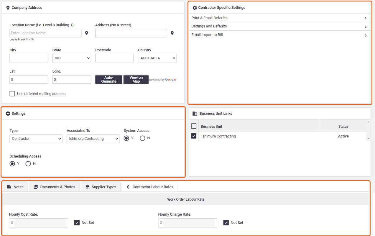Switch to the Documents & Photos tab
375x236 pixels.
pos(55,187)
